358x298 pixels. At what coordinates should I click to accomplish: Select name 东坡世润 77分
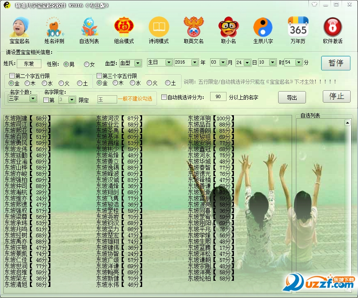[x=27, y=266]
